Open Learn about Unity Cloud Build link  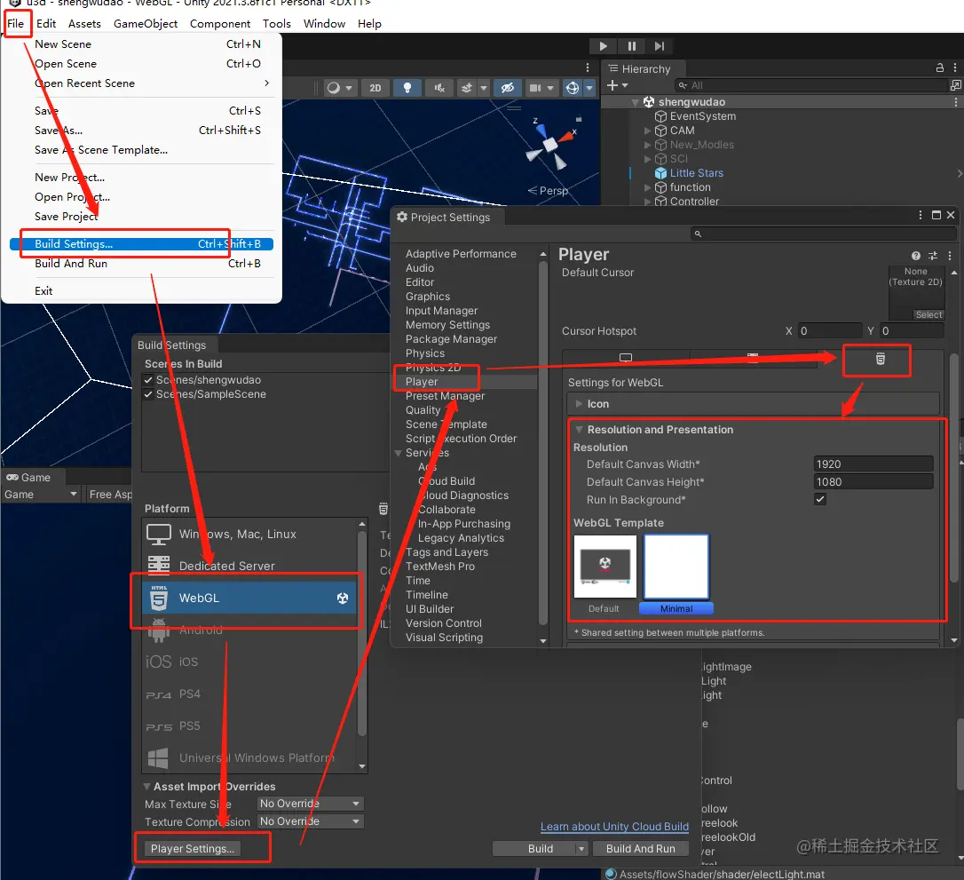[614, 827]
